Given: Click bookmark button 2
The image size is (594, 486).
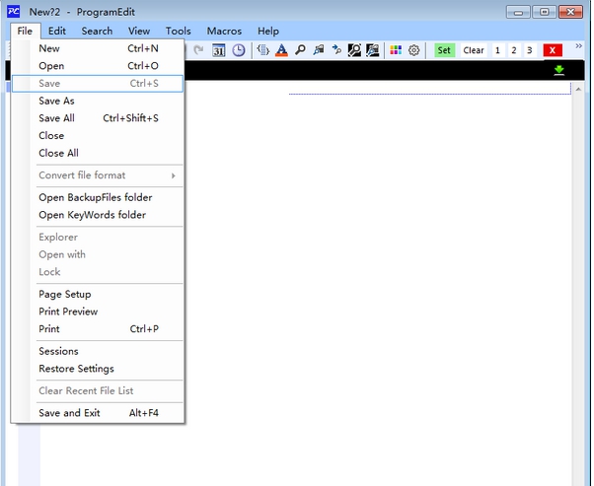Looking at the screenshot, I should (514, 50).
